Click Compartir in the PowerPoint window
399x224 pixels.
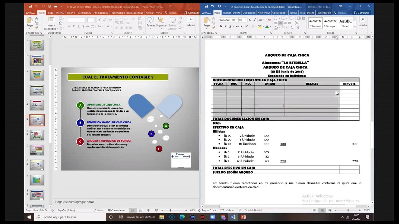192,13
